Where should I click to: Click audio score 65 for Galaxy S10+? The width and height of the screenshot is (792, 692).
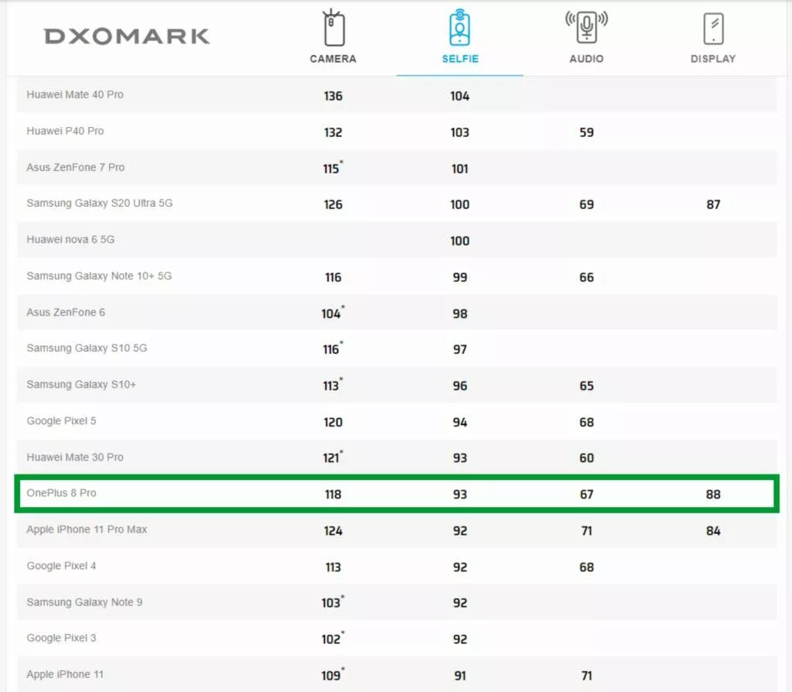pos(586,386)
